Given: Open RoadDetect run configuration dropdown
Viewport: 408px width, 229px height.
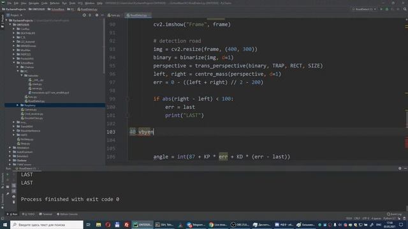Looking at the screenshot, I should click(364, 9).
